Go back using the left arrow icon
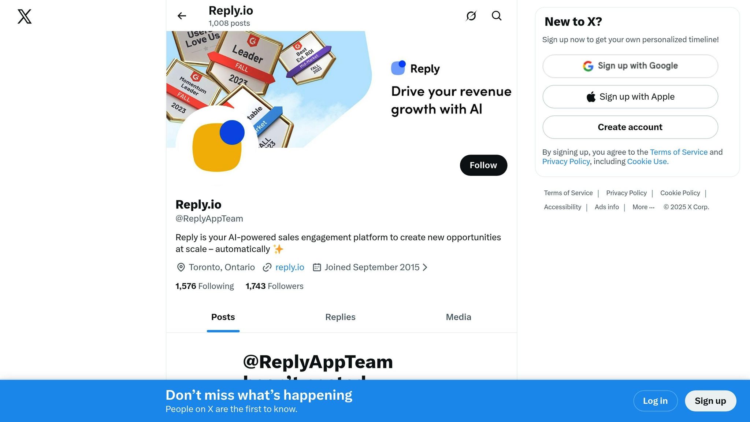The image size is (750, 422). click(182, 16)
